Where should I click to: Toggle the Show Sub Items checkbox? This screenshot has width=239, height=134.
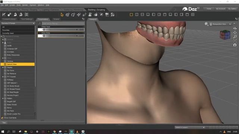2,118
